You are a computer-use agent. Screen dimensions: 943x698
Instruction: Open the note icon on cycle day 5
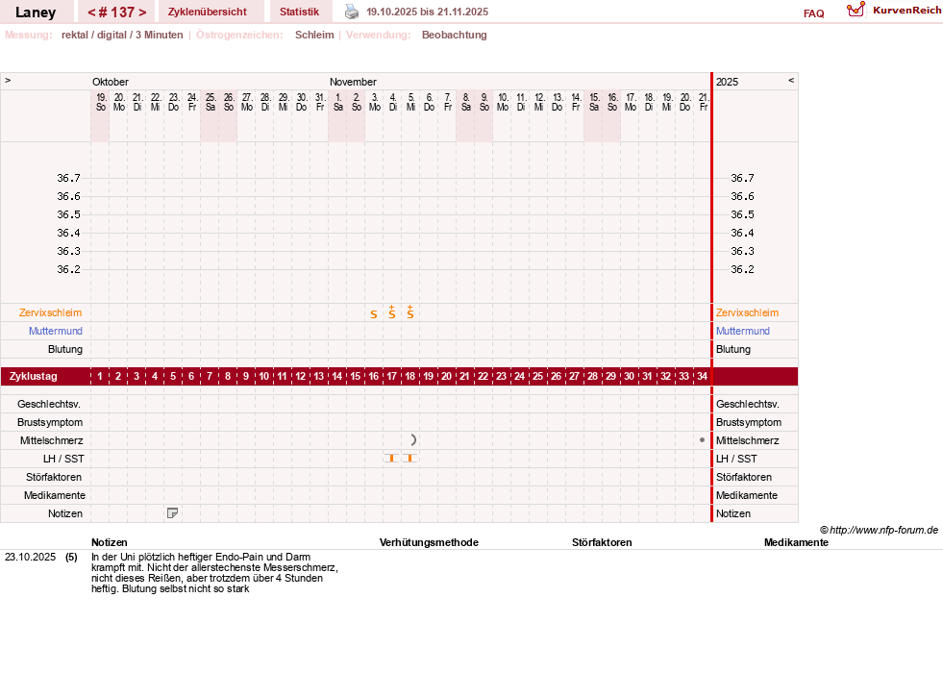click(173, 513)
